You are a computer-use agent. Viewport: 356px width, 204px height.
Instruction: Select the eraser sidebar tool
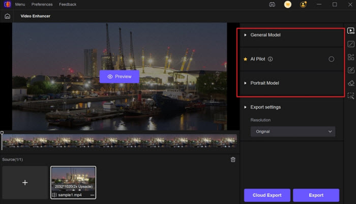(x=351, y=83)
